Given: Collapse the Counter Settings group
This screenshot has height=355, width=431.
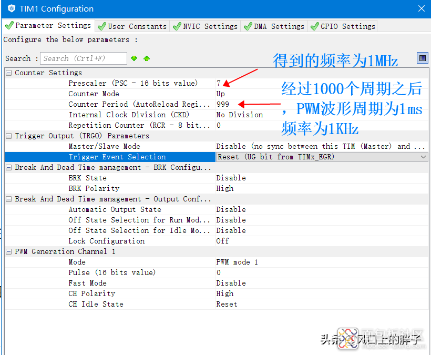Looking at the screenshot, I should [x=9, y=73].
